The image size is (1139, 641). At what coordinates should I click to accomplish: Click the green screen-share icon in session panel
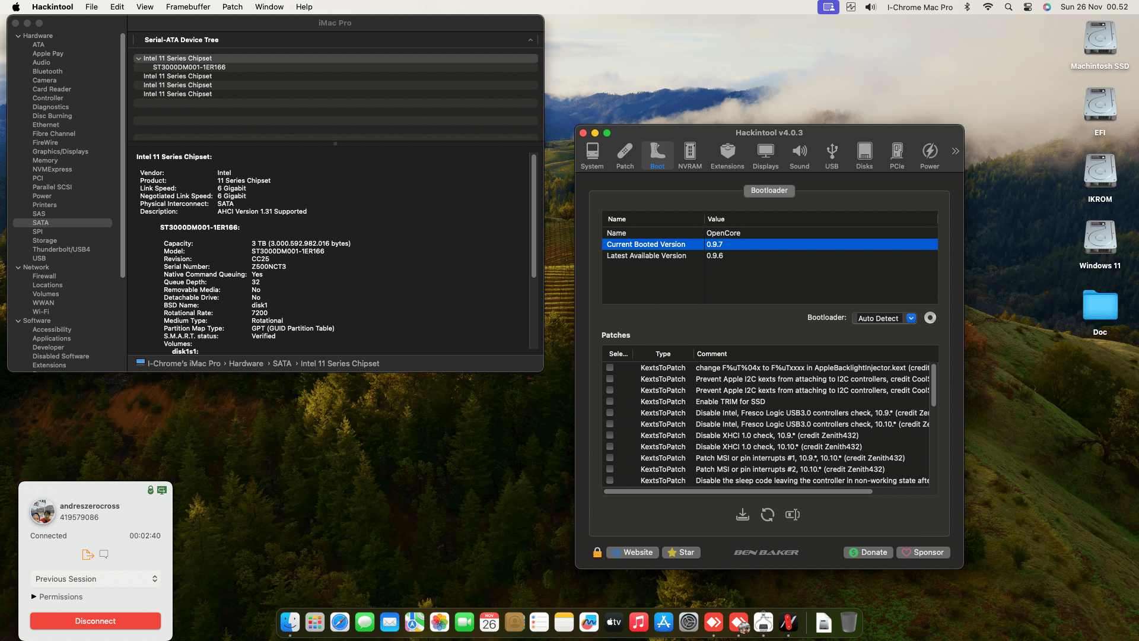[162, 490]
